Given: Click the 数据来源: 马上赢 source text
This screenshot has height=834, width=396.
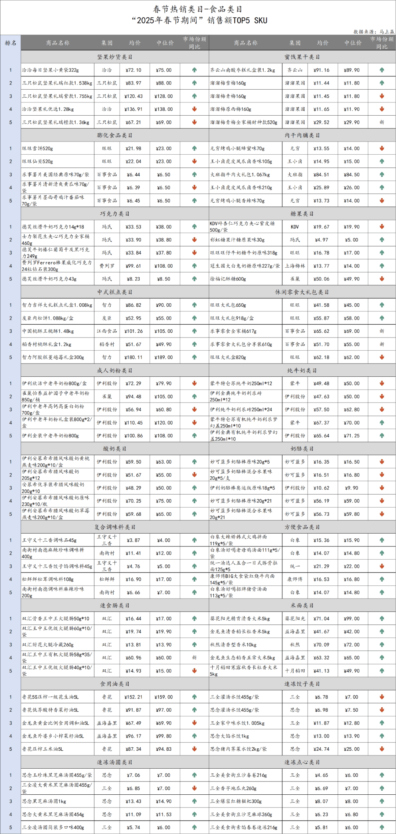Looking at the screenshot, I should point(374,32).
